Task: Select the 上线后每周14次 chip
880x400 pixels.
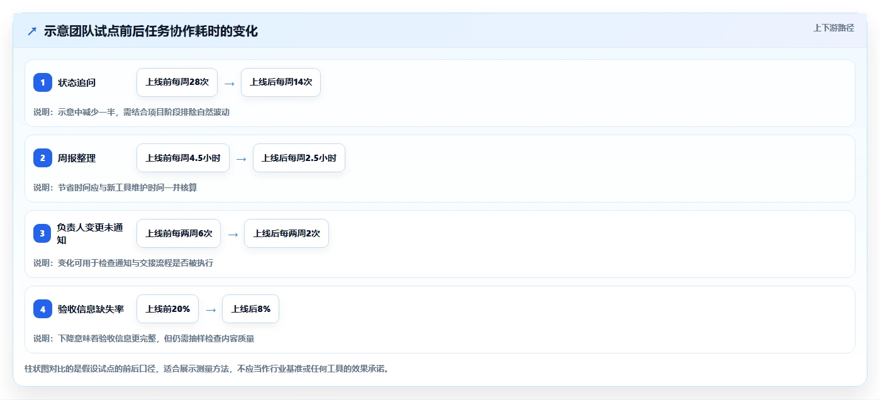Action: tap(281, 82)
